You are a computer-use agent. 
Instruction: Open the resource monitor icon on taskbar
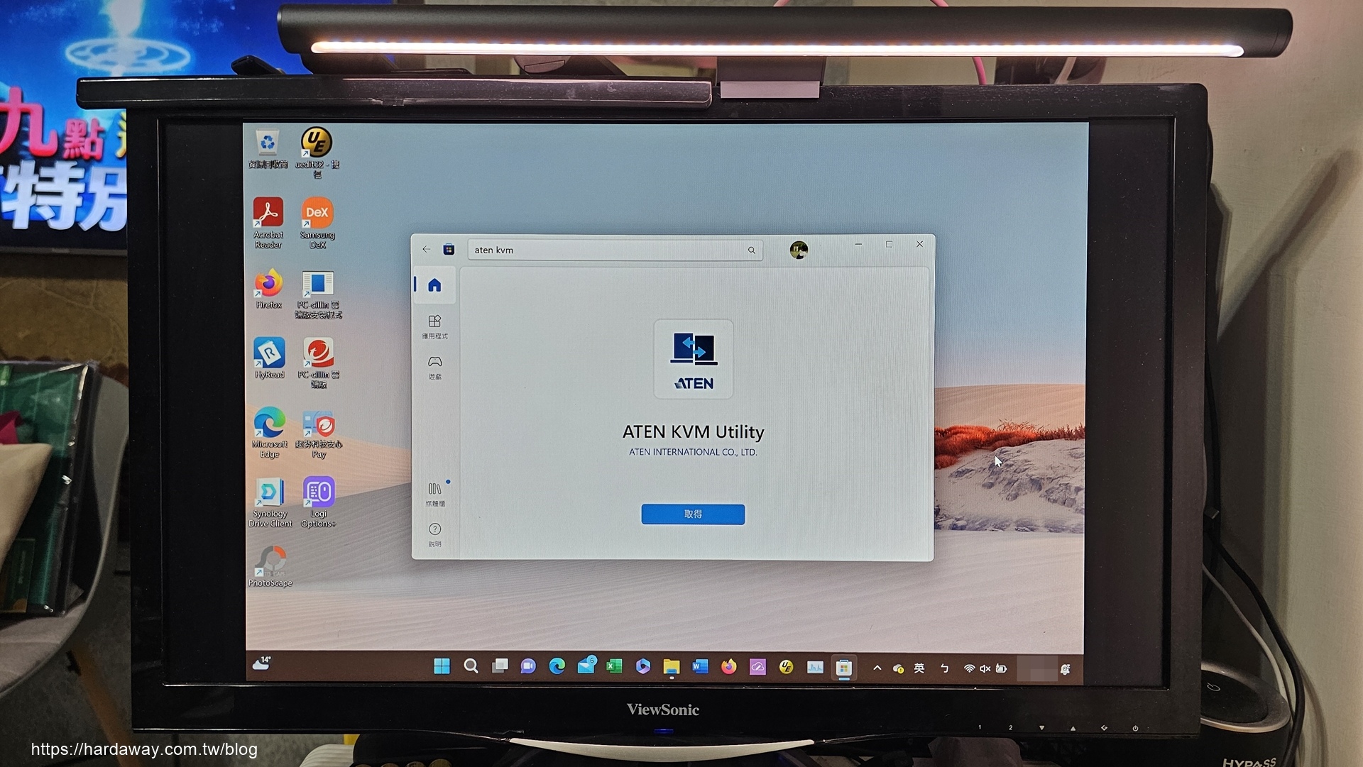[x=815, y=667]
